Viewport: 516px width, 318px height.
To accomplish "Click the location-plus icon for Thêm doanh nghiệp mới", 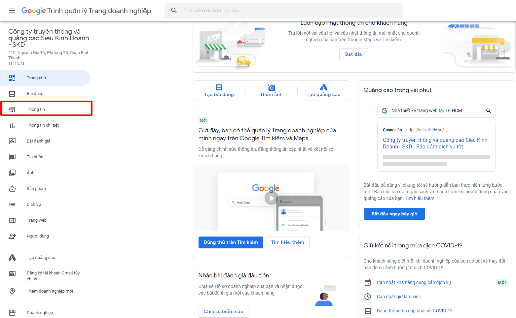I will point(12,291).
